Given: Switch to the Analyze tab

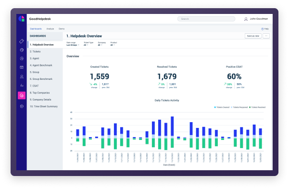Looking at the screenshot, I should (50, 29).
